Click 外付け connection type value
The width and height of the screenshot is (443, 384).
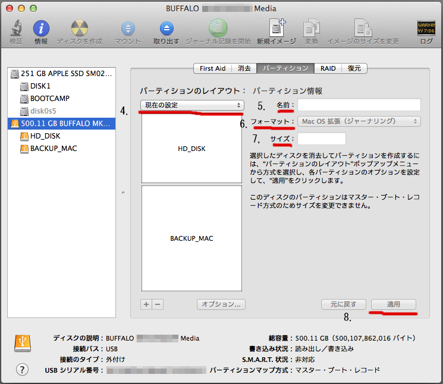(115, 360)
